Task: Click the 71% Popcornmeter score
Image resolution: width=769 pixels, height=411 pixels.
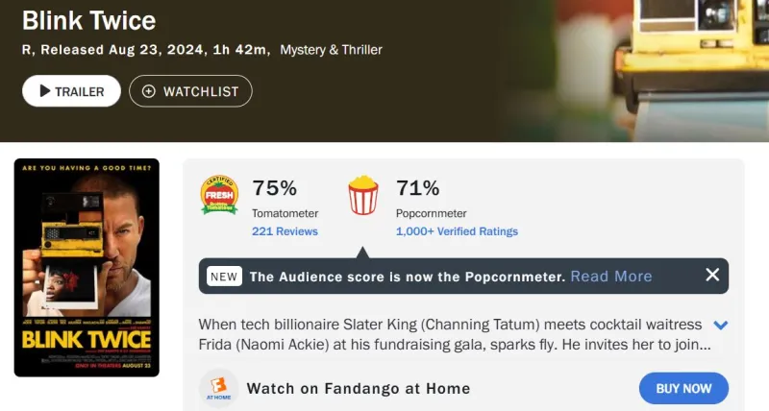Action: pyautogui.click(x=417, y=188)
